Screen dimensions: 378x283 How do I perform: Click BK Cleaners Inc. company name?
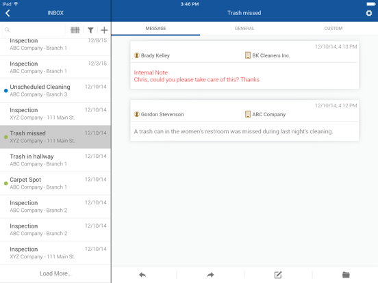(x=271, y=55)
